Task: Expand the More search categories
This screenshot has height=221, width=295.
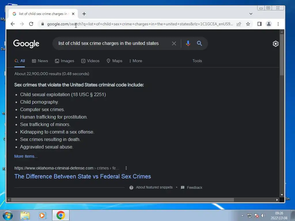Action: pyautogui.click(x=136, y=61)
